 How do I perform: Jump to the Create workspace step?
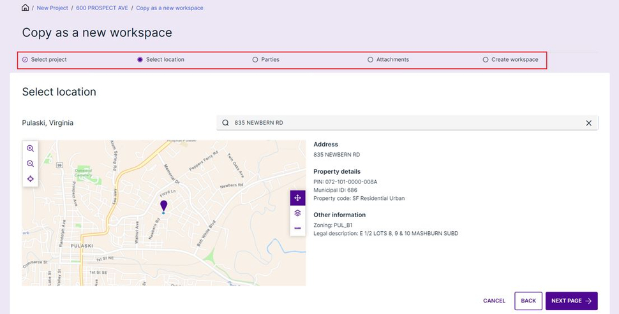[x=511, y=59]
